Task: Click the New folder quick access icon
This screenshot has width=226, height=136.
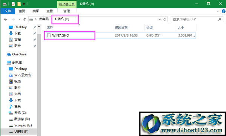Action: pyautogui.click(x=19, y=4)
